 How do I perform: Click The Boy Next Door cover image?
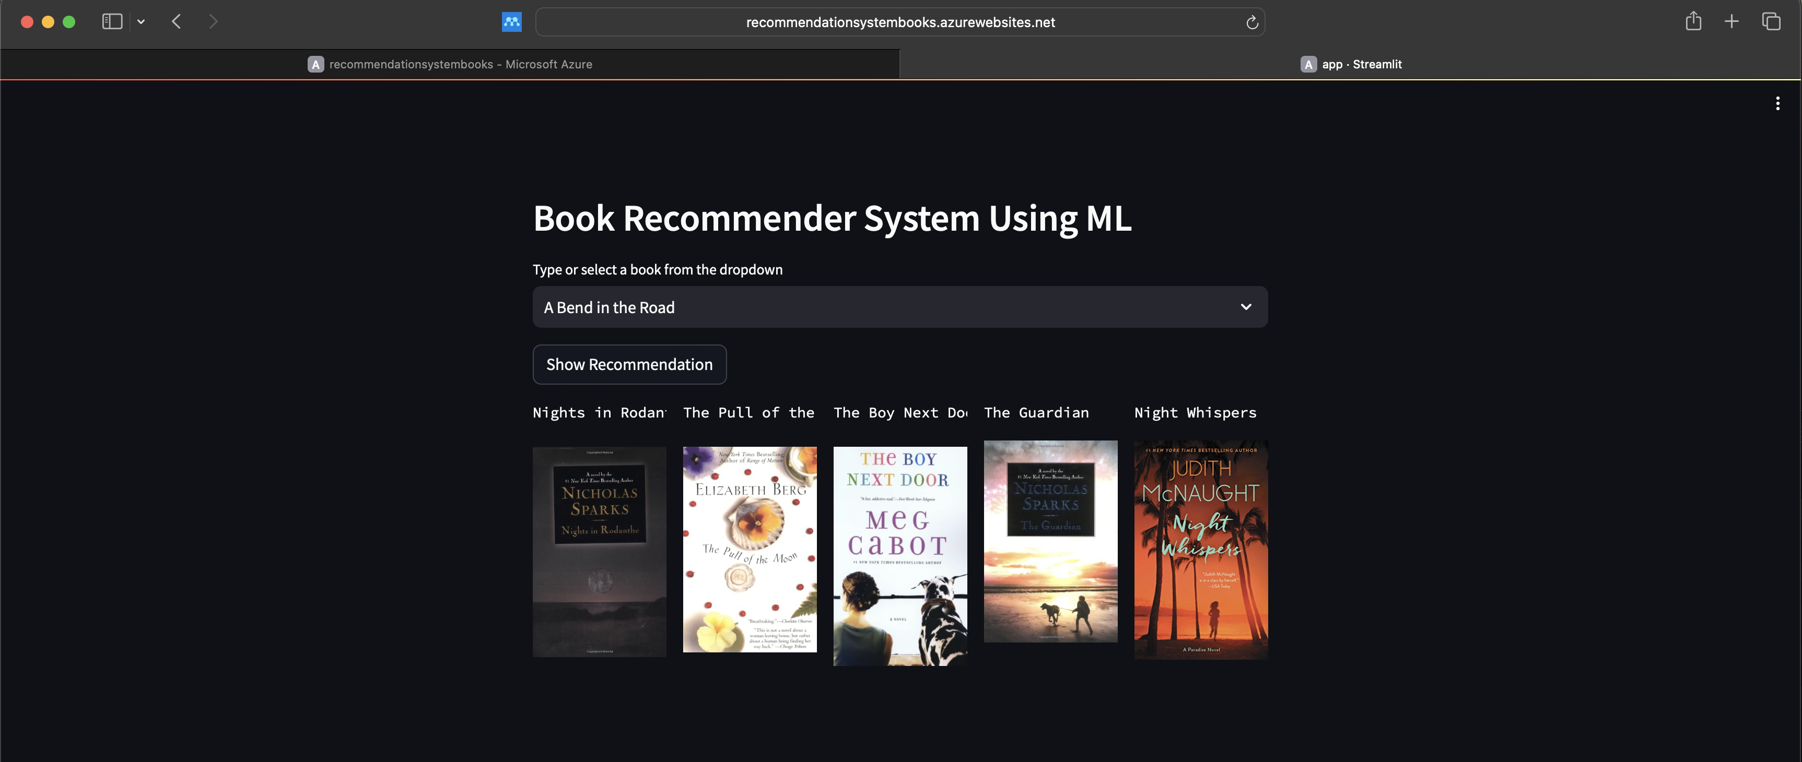coord(899,556)
